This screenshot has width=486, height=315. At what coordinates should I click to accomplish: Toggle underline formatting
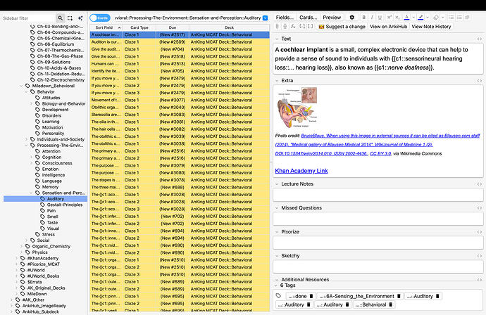click(x=380, y=18)
